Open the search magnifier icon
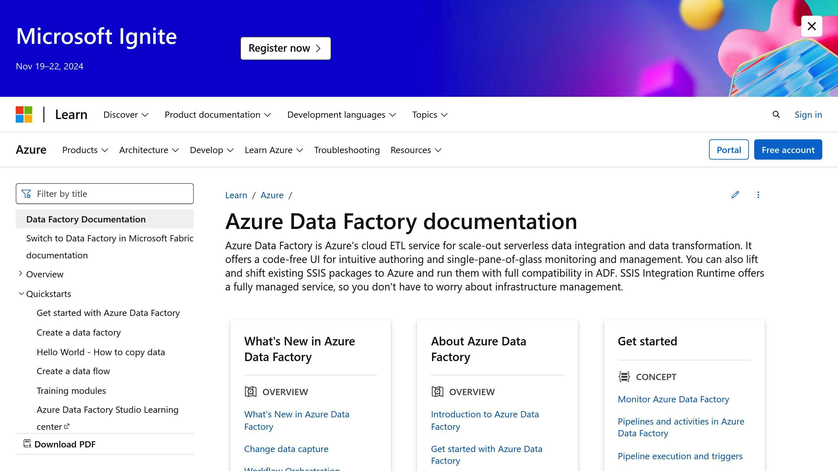This screenshot has width=838, height=471. [x=776, y=114]
